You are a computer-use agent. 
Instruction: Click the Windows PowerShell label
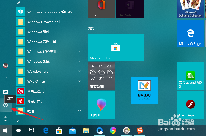(44, 22)
